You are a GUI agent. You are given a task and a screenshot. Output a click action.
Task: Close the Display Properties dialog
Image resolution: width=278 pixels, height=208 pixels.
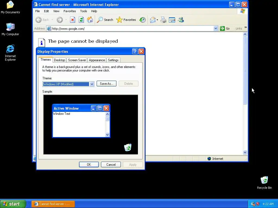pos(141,51)
